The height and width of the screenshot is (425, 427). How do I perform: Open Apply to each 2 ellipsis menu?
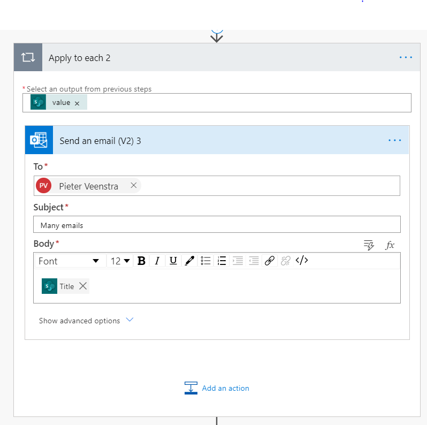pos(406,57)
